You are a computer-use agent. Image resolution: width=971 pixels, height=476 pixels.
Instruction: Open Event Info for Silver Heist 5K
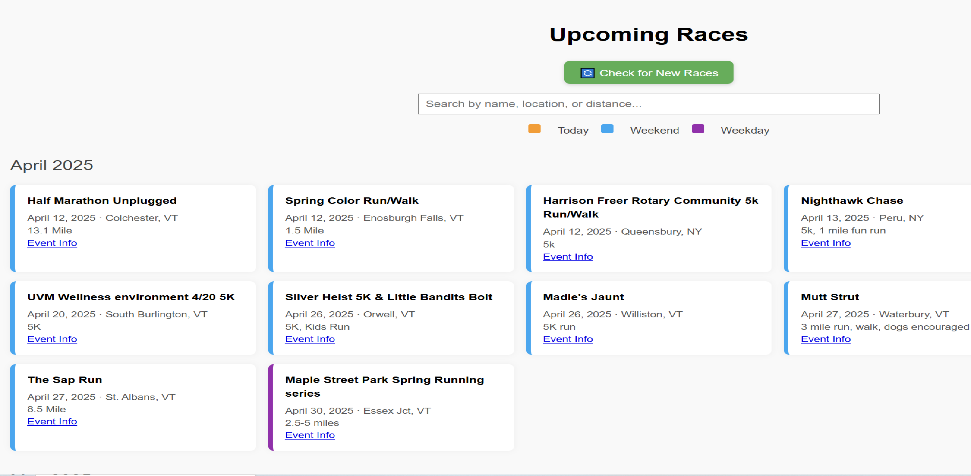tap(310, 339)
